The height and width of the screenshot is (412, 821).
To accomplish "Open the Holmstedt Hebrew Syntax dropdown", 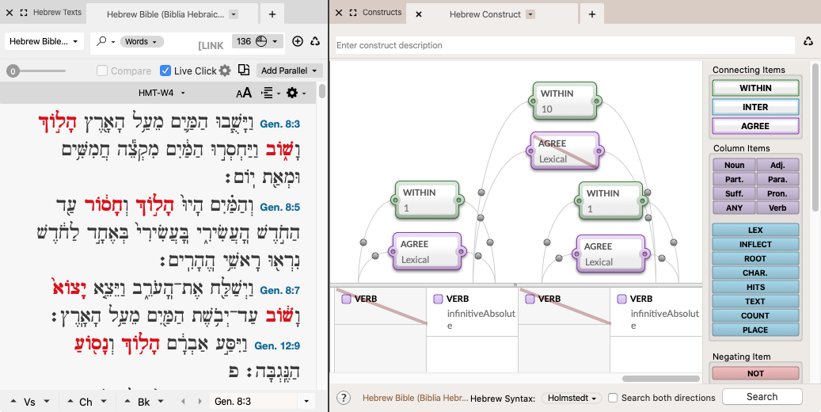I will pos(572,398).
